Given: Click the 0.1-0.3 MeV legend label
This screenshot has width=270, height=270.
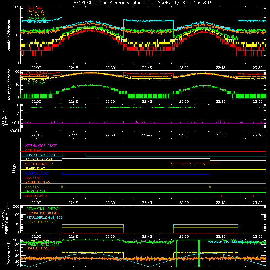Looking at the screenshot, I should [38, 73].
